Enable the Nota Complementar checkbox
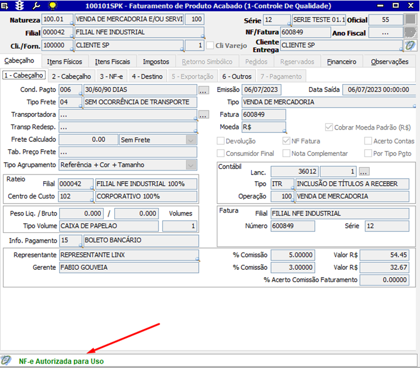 (286, 153)
